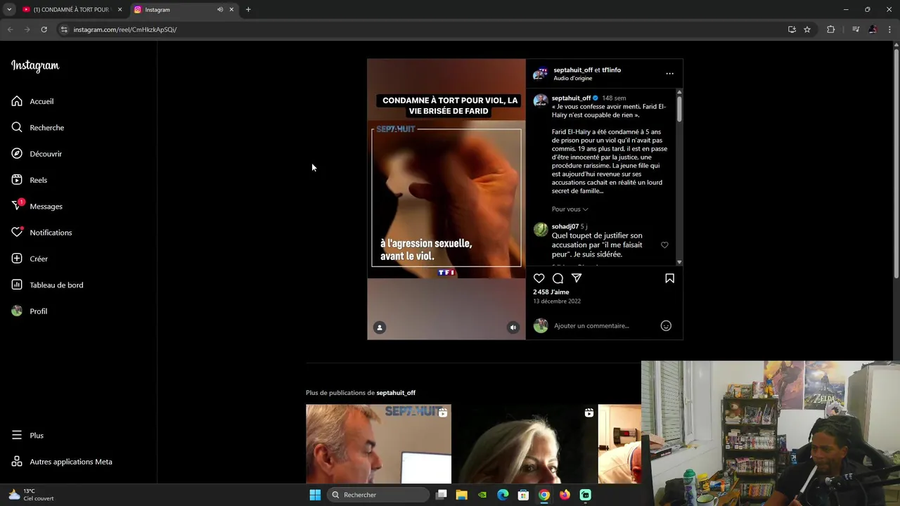Open tab search dropdown arrow
Viewport: 900px width, 506px height.
click(9, 10)
